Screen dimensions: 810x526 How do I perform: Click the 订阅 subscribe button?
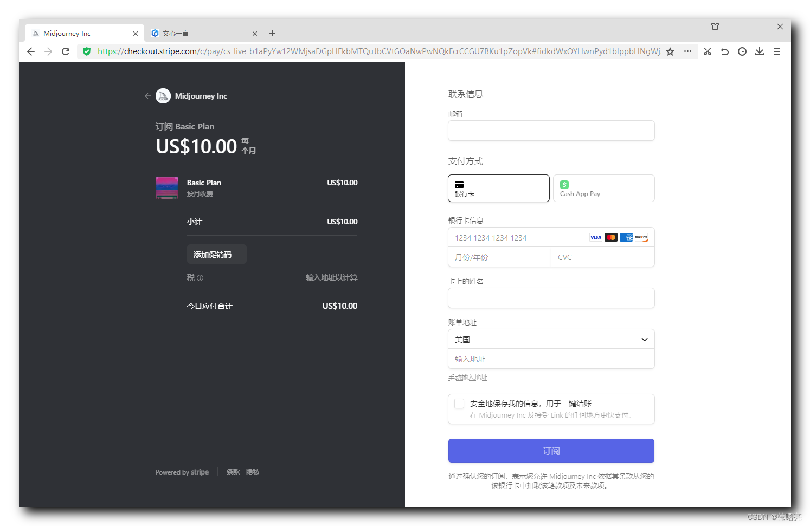(551, 451)
